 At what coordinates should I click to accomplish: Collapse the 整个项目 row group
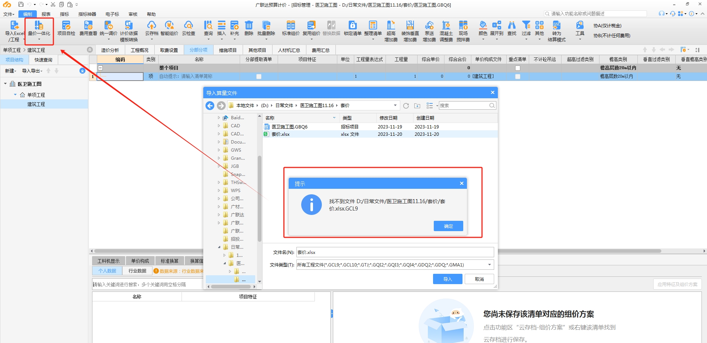(x=100, y=68)
